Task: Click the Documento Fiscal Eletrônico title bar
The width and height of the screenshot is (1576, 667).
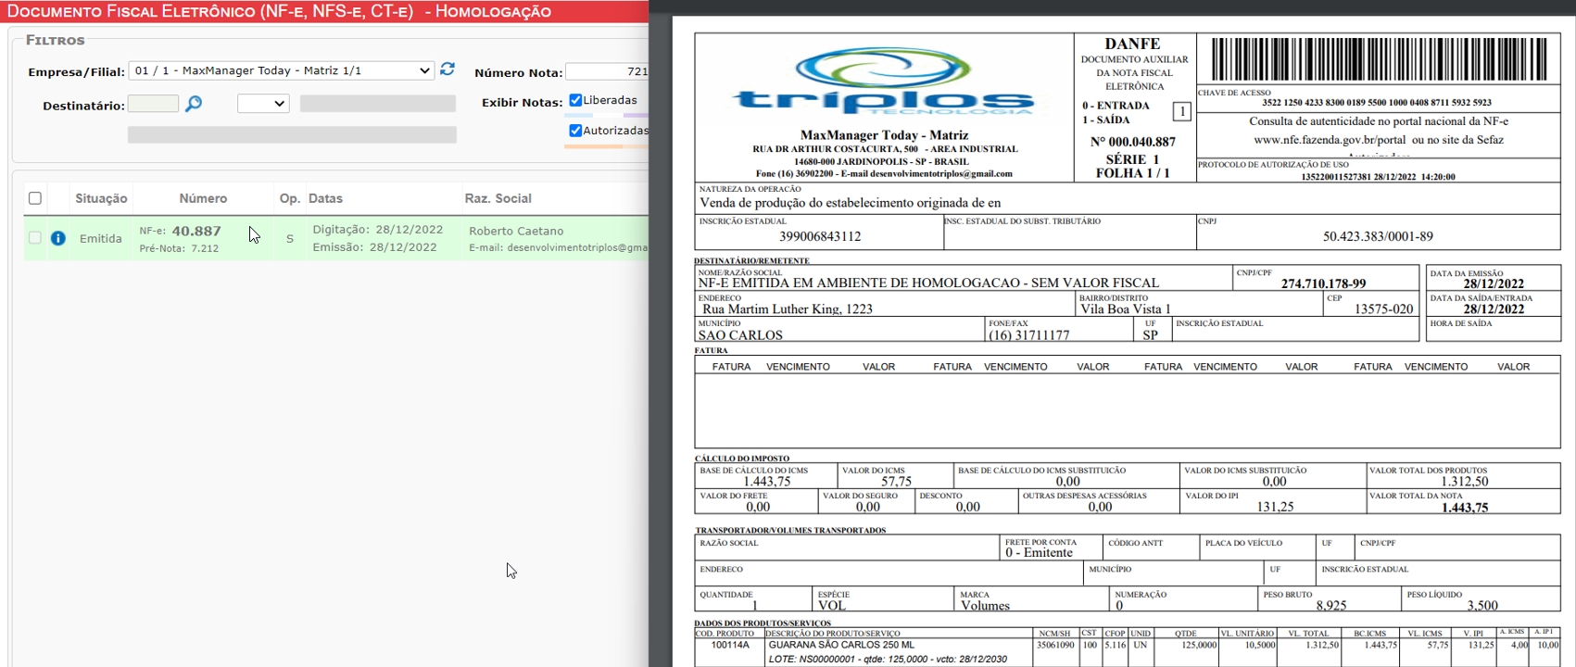Action: pos(324,11)
